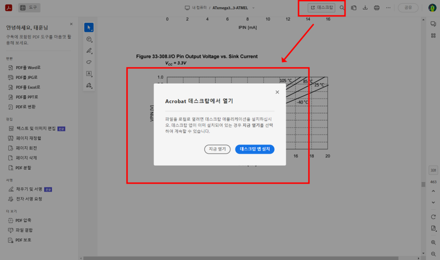Open the search magnifier icon
The height and width of the screenshot is (260, 440).
342,8
